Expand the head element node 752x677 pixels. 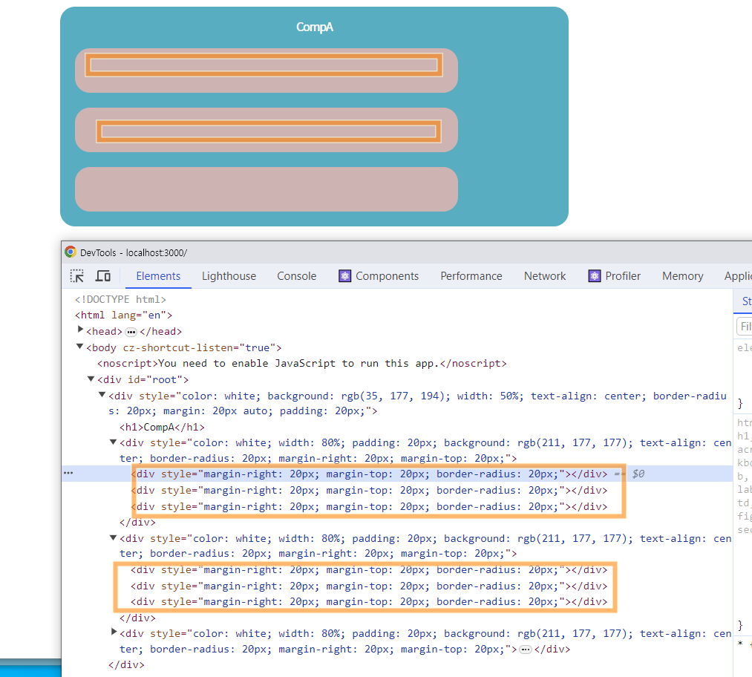(x=80, y=330)
